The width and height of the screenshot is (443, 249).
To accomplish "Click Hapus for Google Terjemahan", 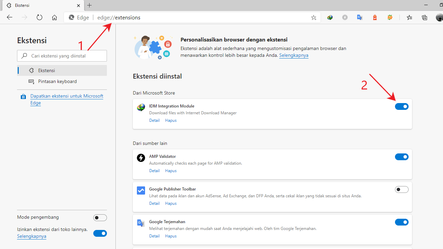I will (x=171, y=236).
